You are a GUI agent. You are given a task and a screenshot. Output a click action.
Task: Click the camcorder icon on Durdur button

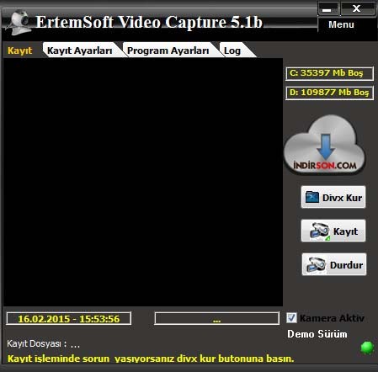(x=317, y=265)
